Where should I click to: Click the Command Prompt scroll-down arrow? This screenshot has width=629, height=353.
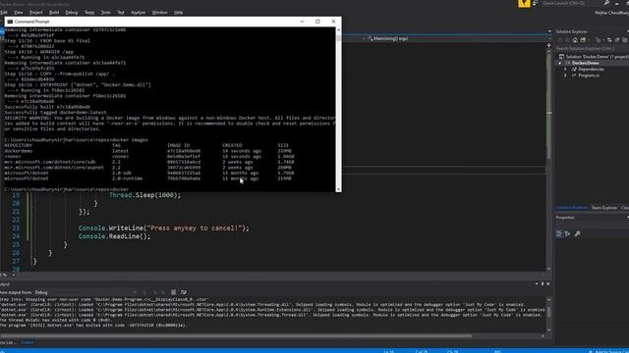click(x=338, y=189)
